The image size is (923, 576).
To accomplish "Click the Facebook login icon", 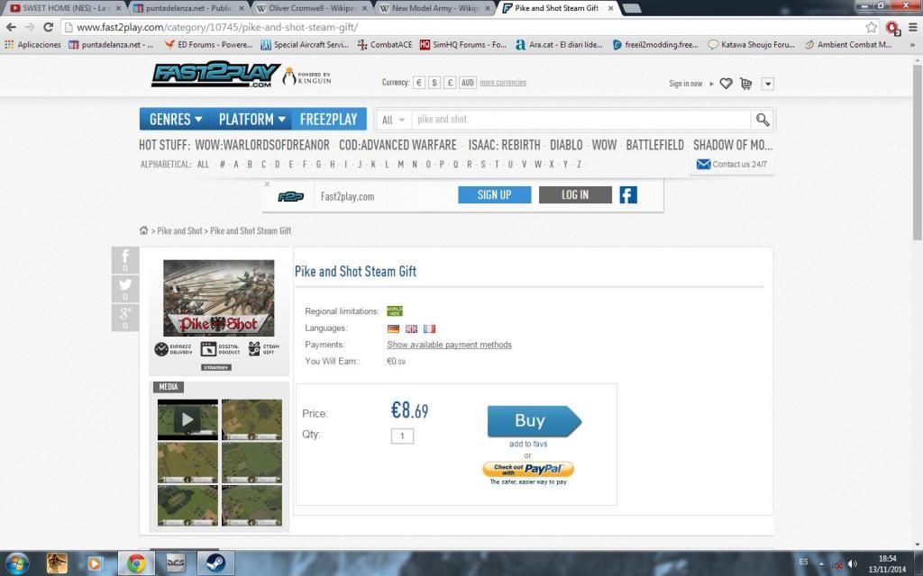I will pyautogui.click(x=628, y=195).
